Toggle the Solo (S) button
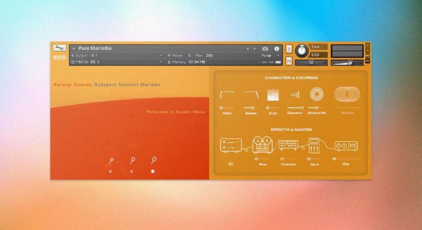 tap(289, 49)
